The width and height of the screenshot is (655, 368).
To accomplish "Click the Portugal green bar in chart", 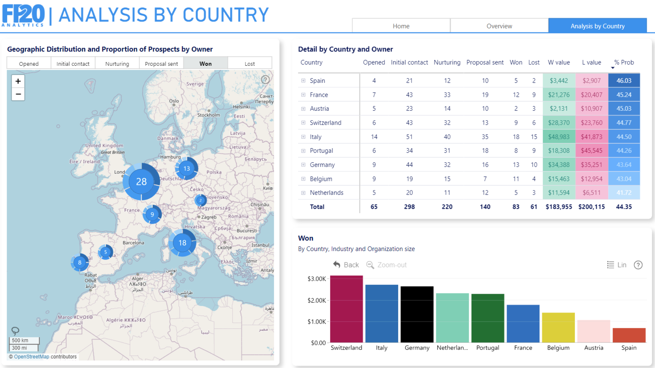I will [x=488, y=318].
